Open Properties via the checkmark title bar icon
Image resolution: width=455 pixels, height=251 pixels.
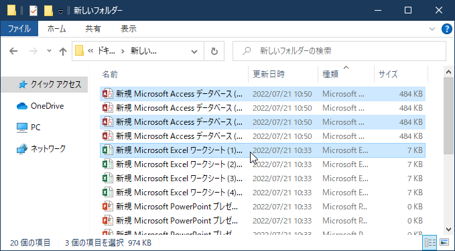click(x=34, y=11)
